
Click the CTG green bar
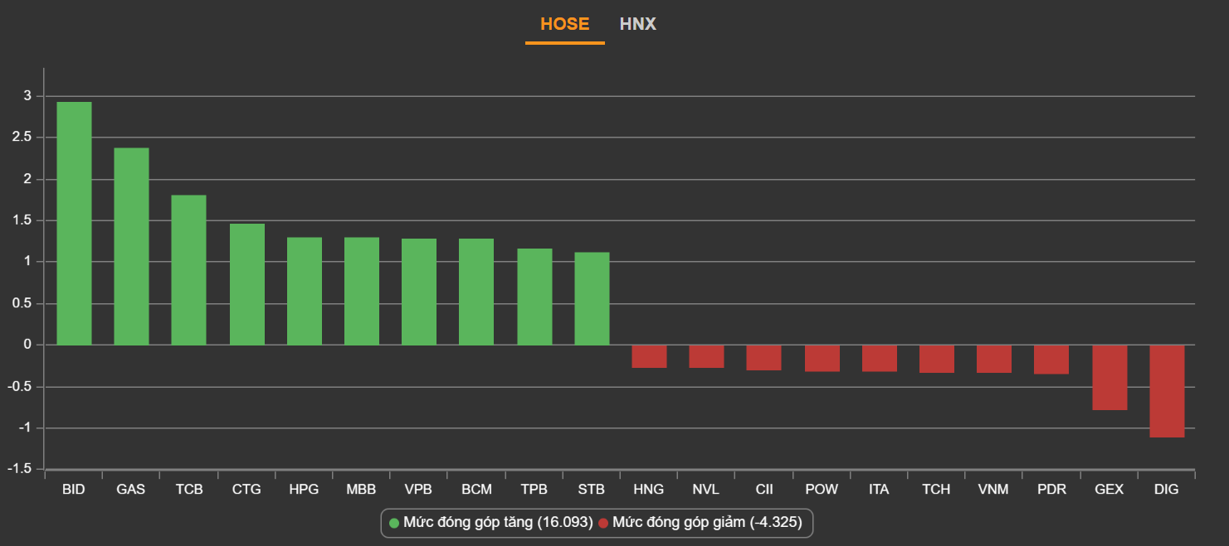246,284
